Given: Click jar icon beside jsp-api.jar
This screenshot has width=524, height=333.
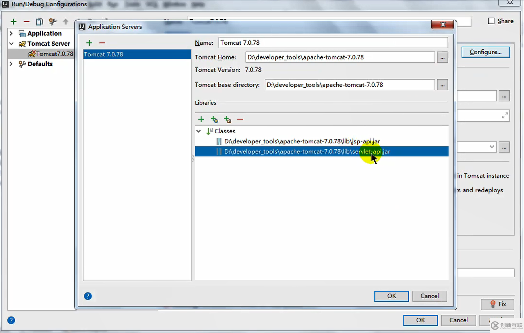Looking at the screenshot, I should (x=219, y=141).
